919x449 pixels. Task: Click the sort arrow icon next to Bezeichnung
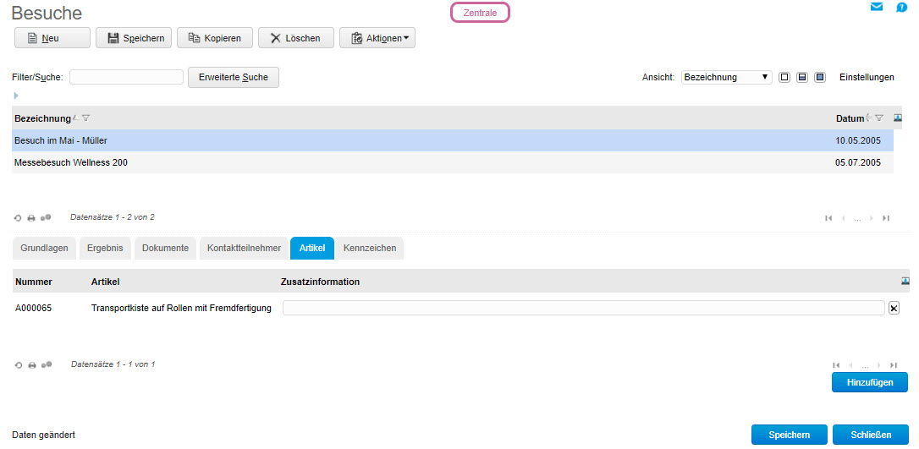(75, 118)
